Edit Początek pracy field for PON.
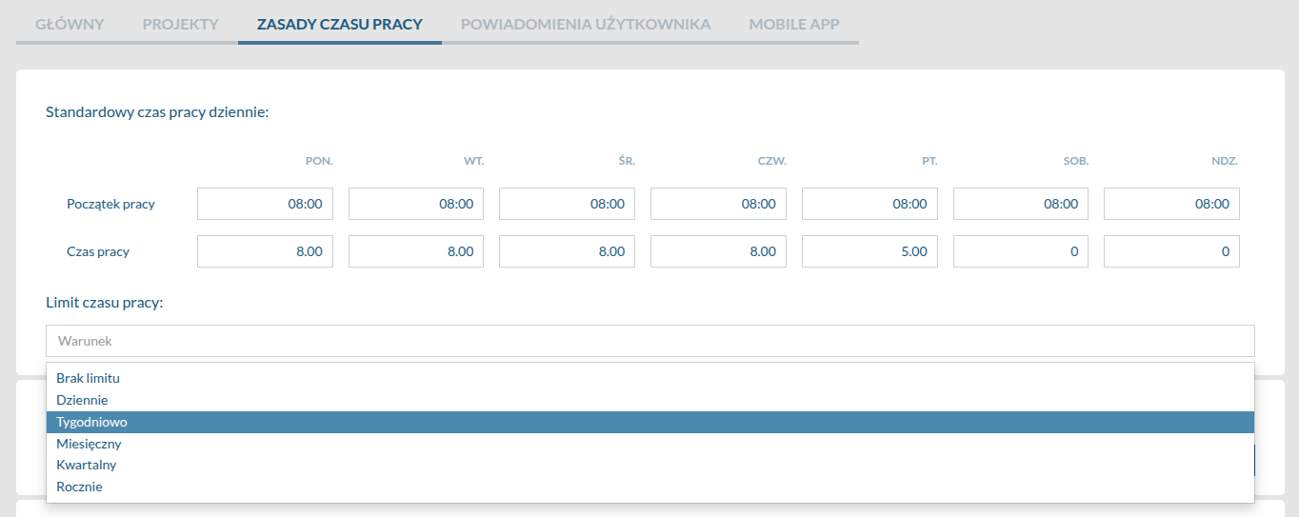The height and width of the screenshot is (517, 1299). pyautogui.click(x=265, y=204)
